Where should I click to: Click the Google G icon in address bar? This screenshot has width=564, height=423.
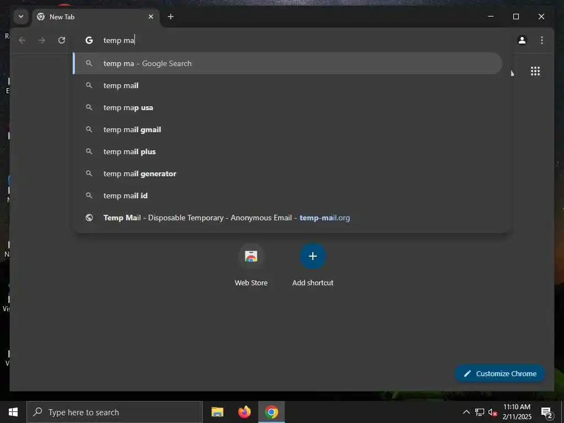coord(89,40)
